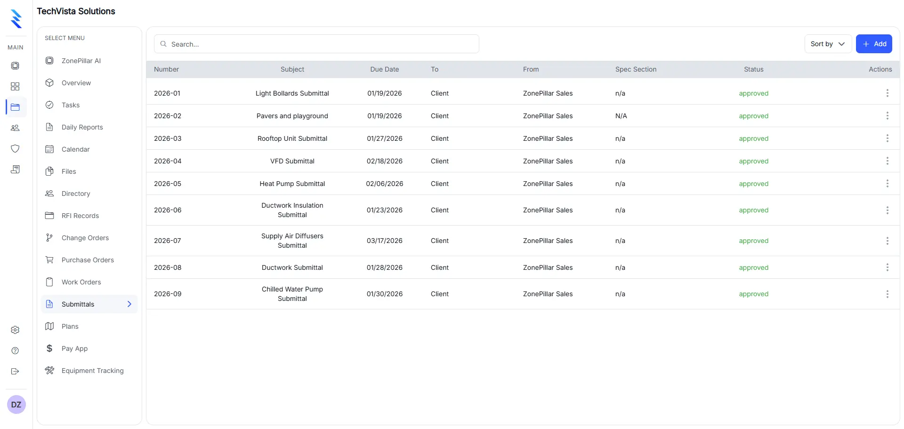
Task: Click the help question-mark icon
Action: coord(15,351)
